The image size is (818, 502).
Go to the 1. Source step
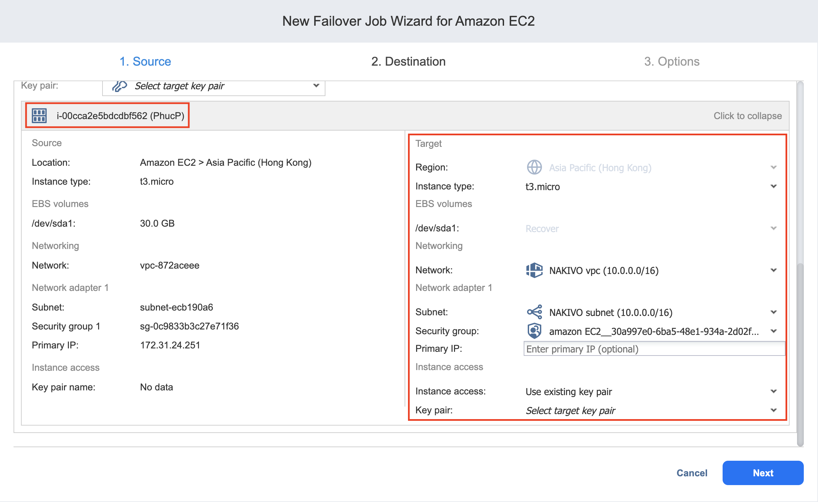(145, 62)
